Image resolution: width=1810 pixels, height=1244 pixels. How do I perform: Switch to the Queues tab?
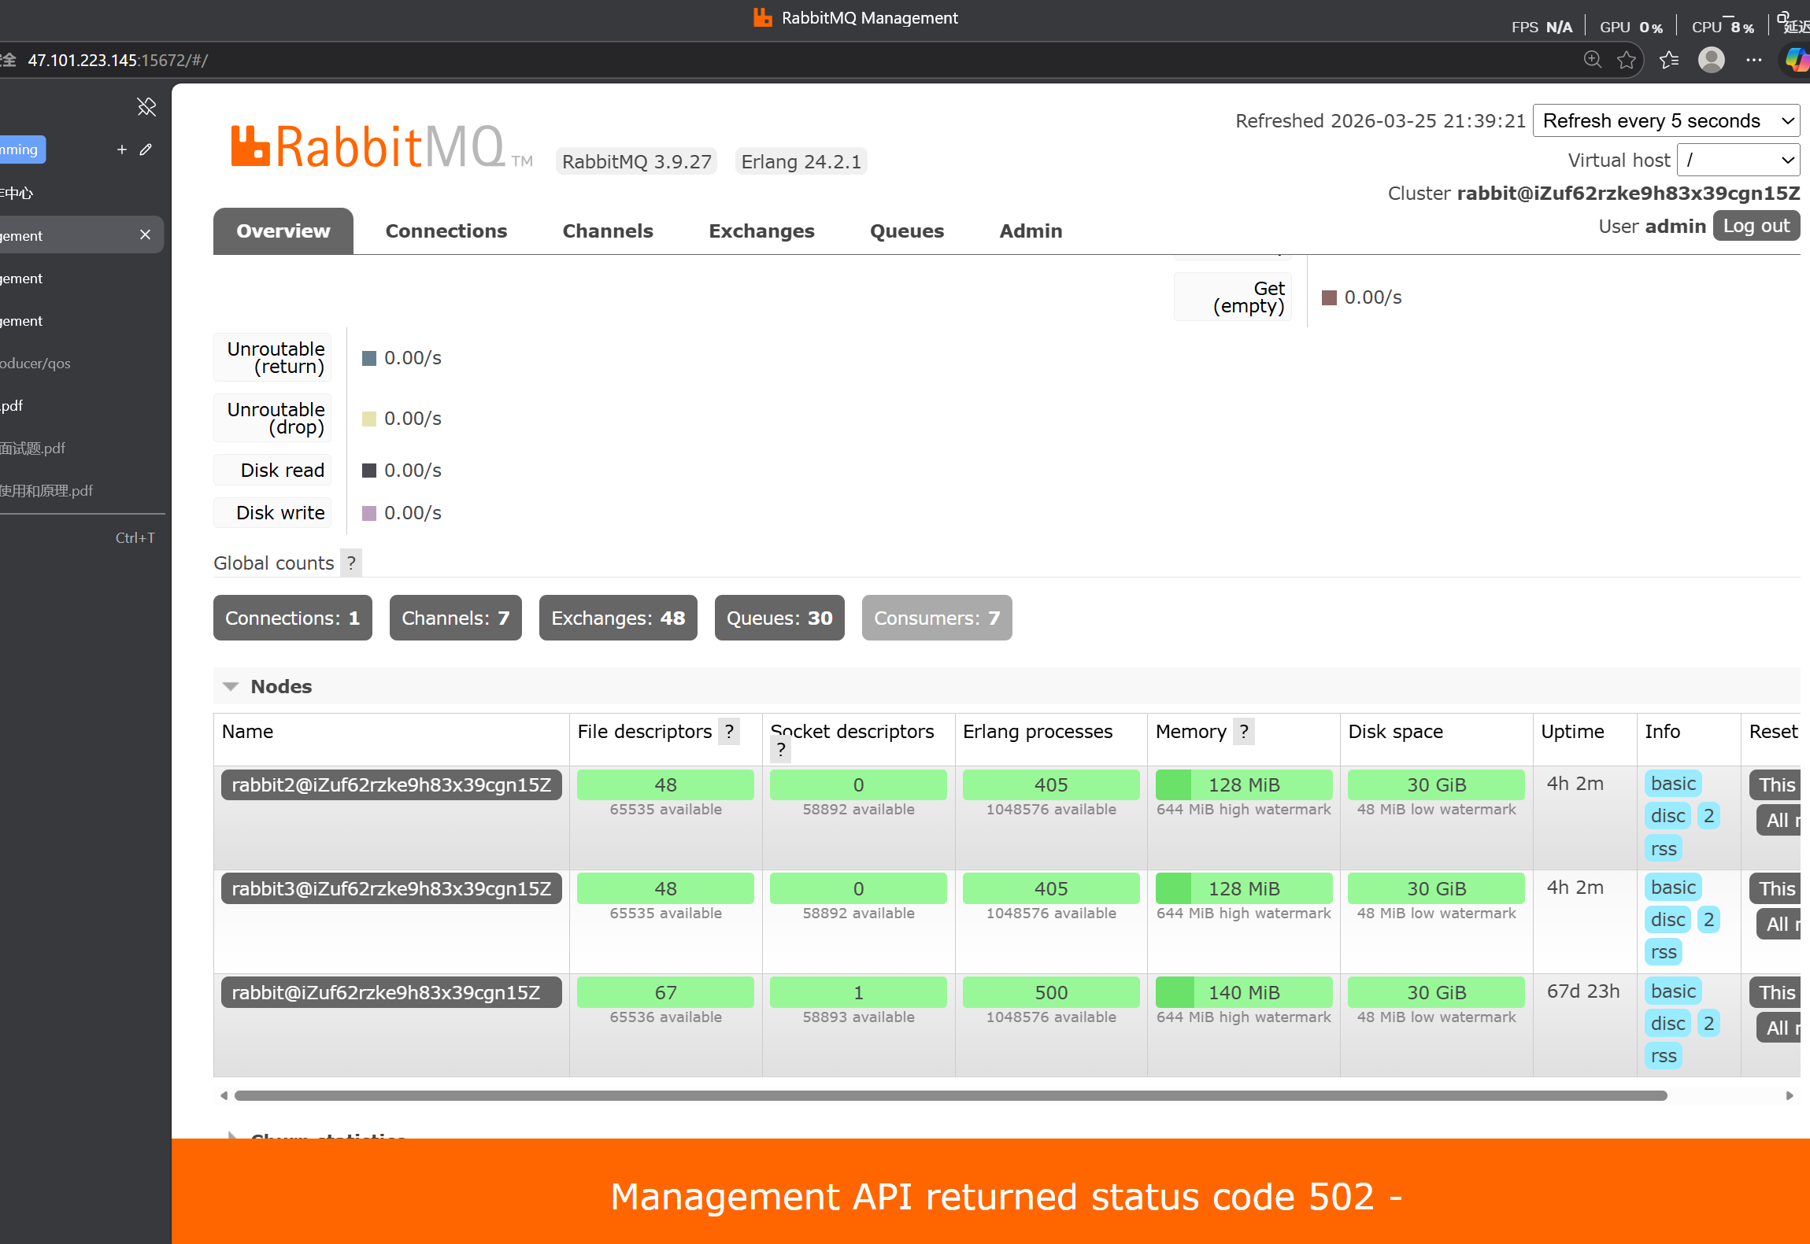(906, 231)
